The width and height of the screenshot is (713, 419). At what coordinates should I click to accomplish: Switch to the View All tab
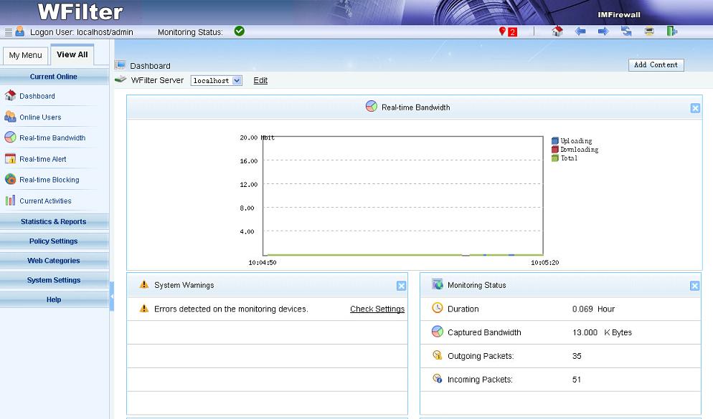coord(72,54)
